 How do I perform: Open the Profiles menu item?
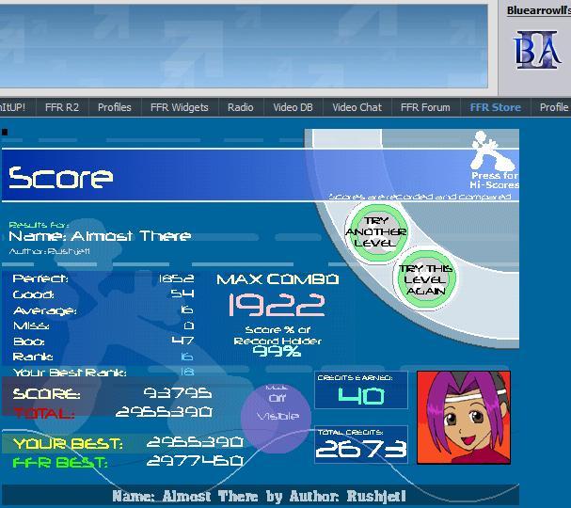[115, 107]
